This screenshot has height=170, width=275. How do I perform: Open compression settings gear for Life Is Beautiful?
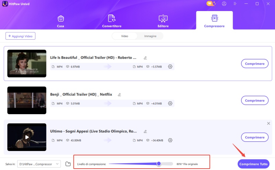[170, 67]
